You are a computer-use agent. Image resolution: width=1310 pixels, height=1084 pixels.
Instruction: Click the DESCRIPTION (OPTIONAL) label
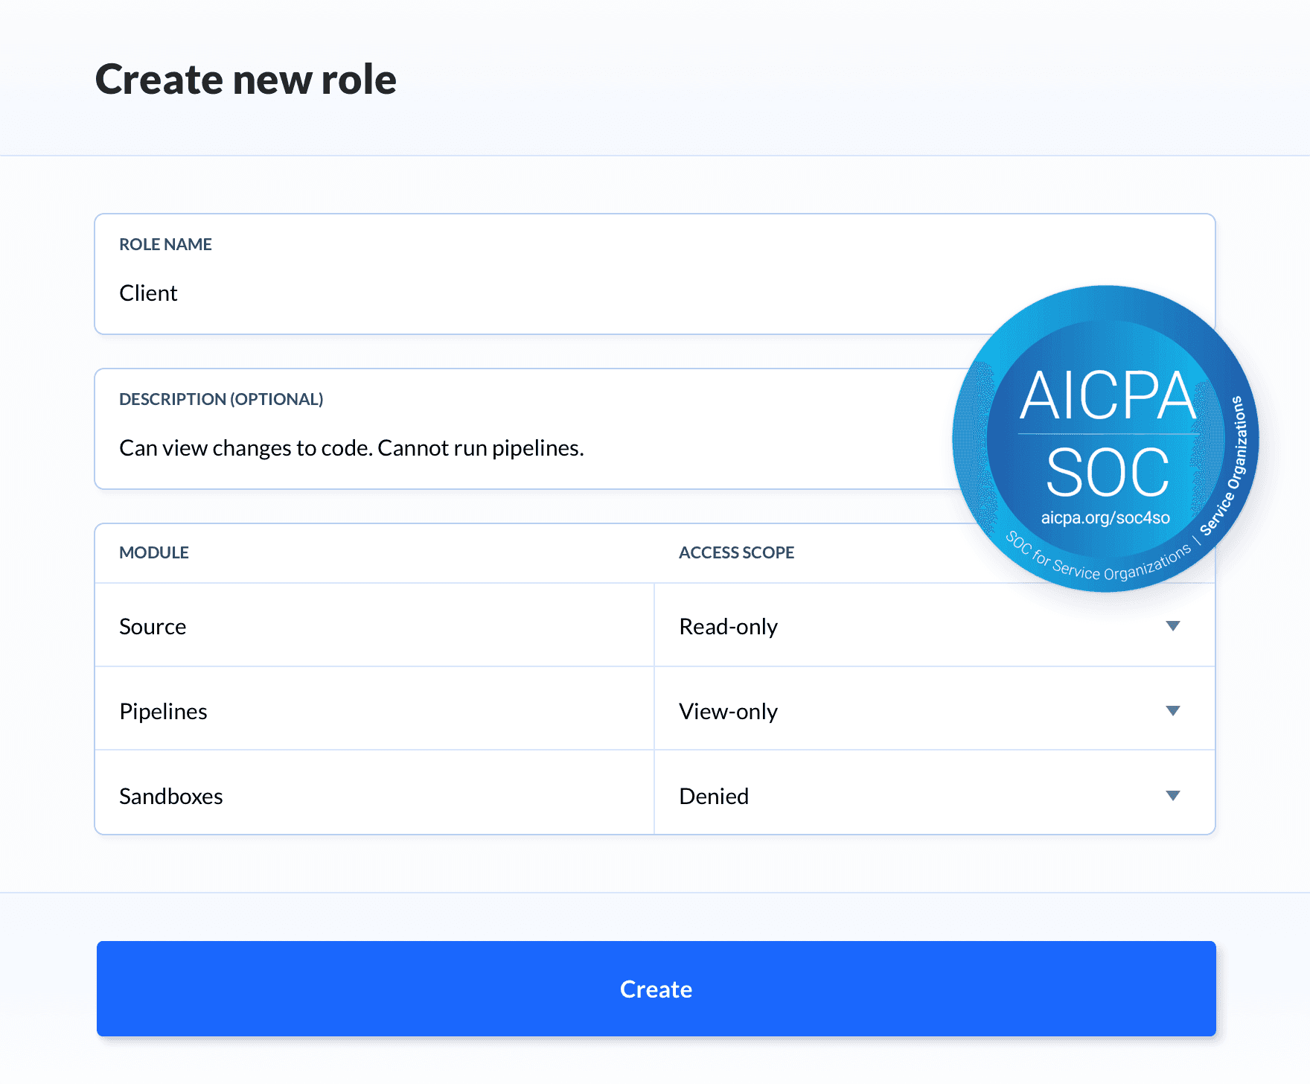[221, 399]
